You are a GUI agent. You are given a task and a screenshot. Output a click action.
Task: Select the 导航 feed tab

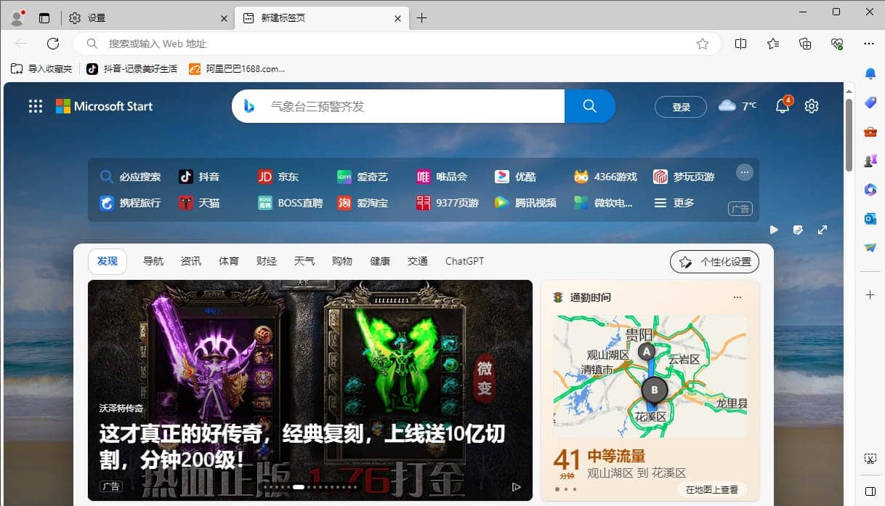[x=153, y=261]
